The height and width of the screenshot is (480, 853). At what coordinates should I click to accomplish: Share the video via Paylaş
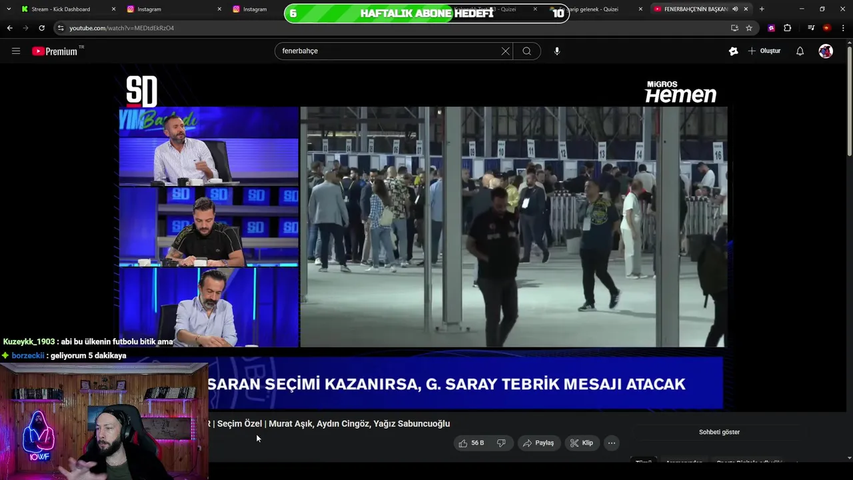click(x=538, y=443)
